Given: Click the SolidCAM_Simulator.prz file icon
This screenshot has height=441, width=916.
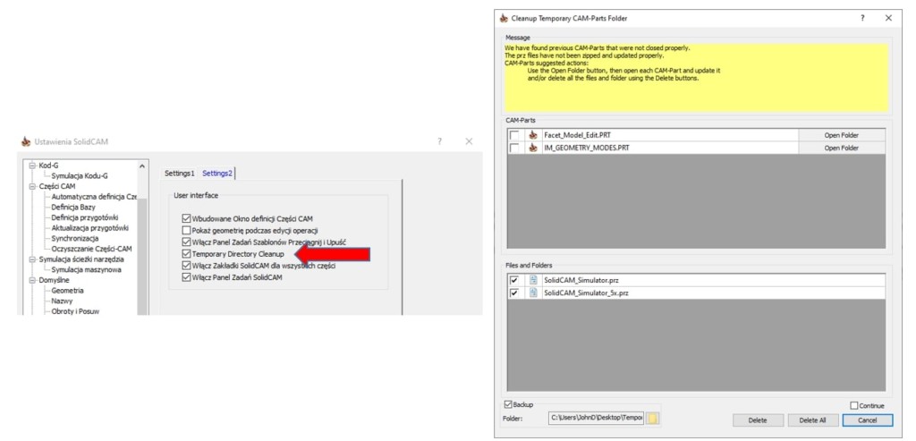Looking at the screenshot, I should (534, 280).
